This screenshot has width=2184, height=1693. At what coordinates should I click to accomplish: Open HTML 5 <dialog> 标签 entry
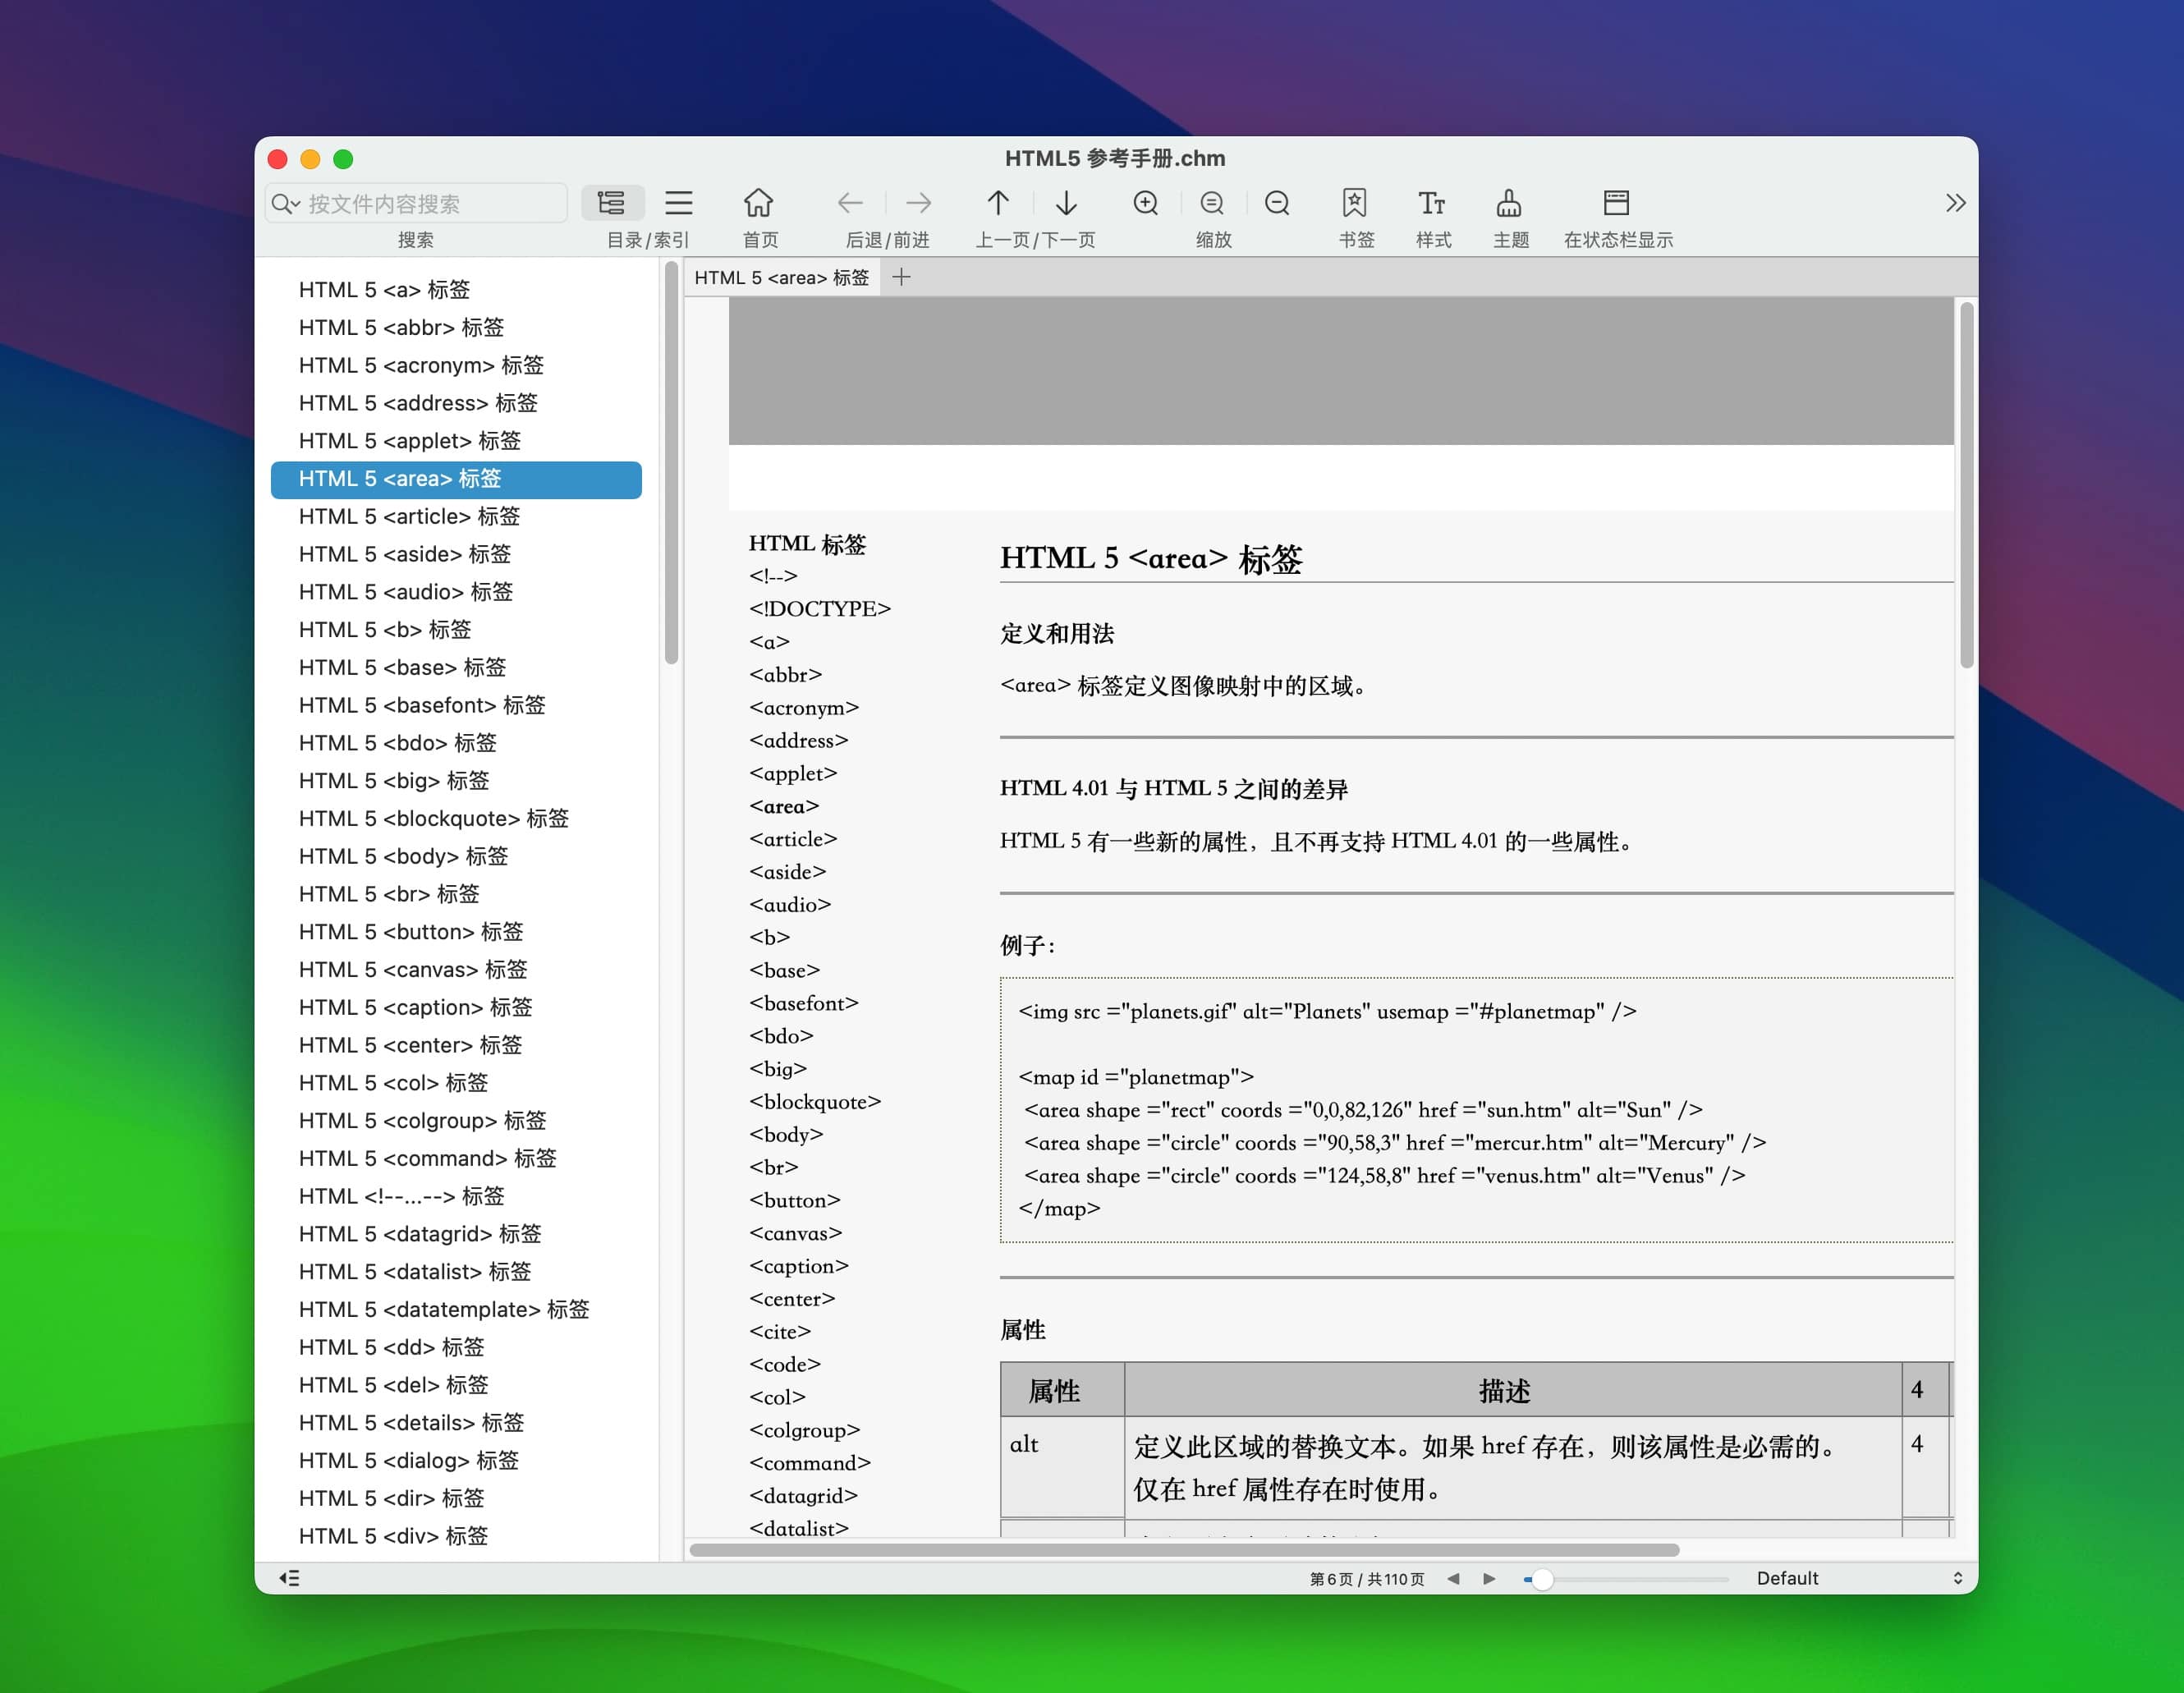456,1460
